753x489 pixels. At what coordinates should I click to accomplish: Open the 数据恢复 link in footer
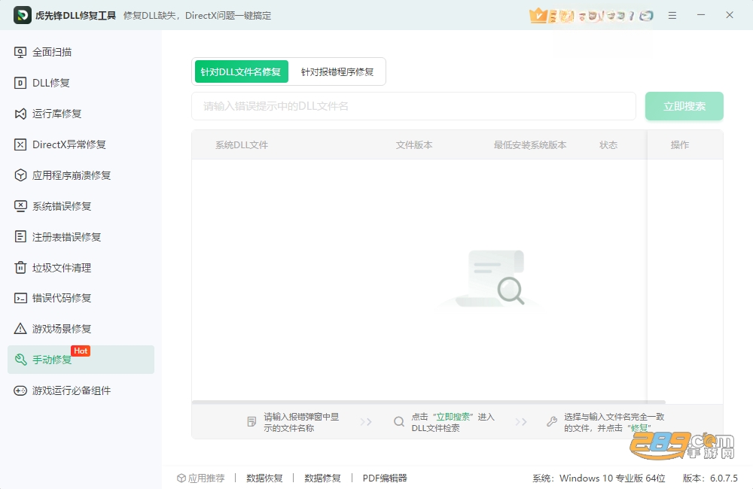tap(264, 478)
